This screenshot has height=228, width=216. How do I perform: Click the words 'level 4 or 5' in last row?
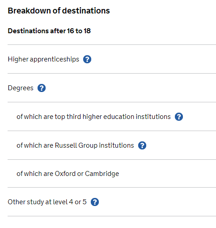(x=70, y=202)
